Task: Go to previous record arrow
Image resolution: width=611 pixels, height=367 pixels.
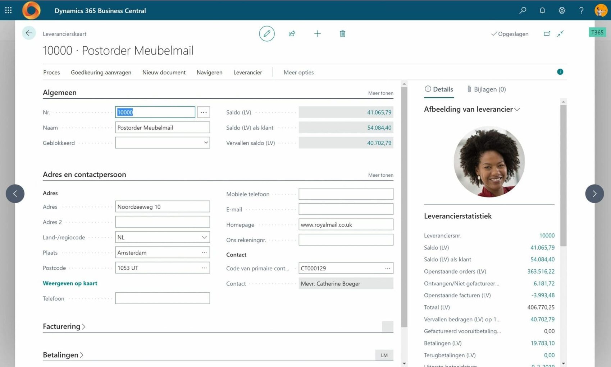Action: 15,194
